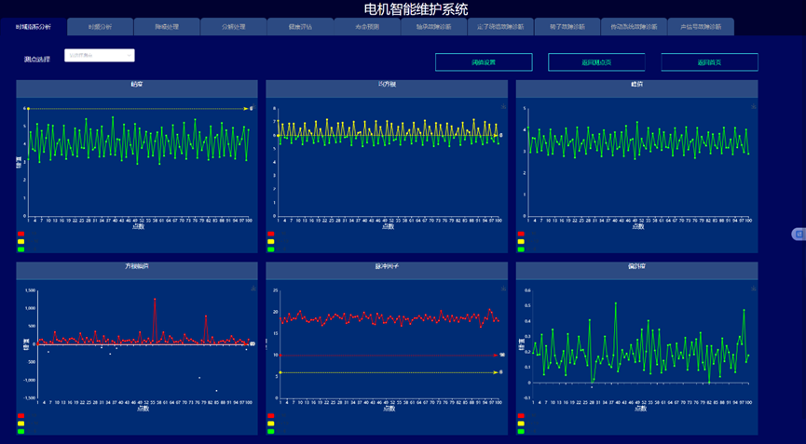Click the save-image icon on the 偏斜度 chart

754,289
